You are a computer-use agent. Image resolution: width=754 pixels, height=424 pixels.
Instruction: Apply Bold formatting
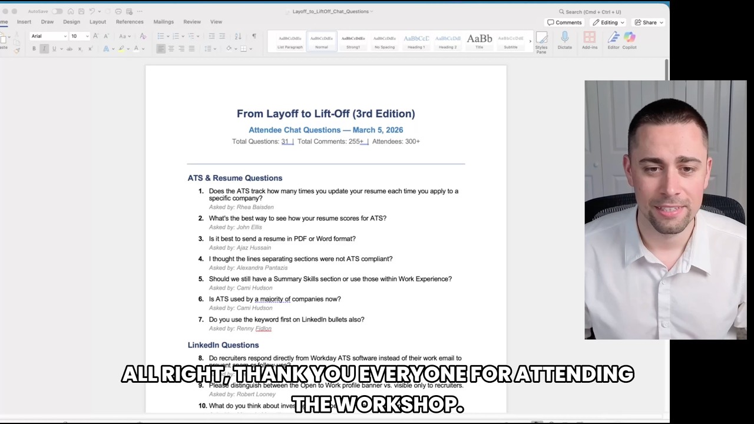pyautogui.click(x=34, y=48)
